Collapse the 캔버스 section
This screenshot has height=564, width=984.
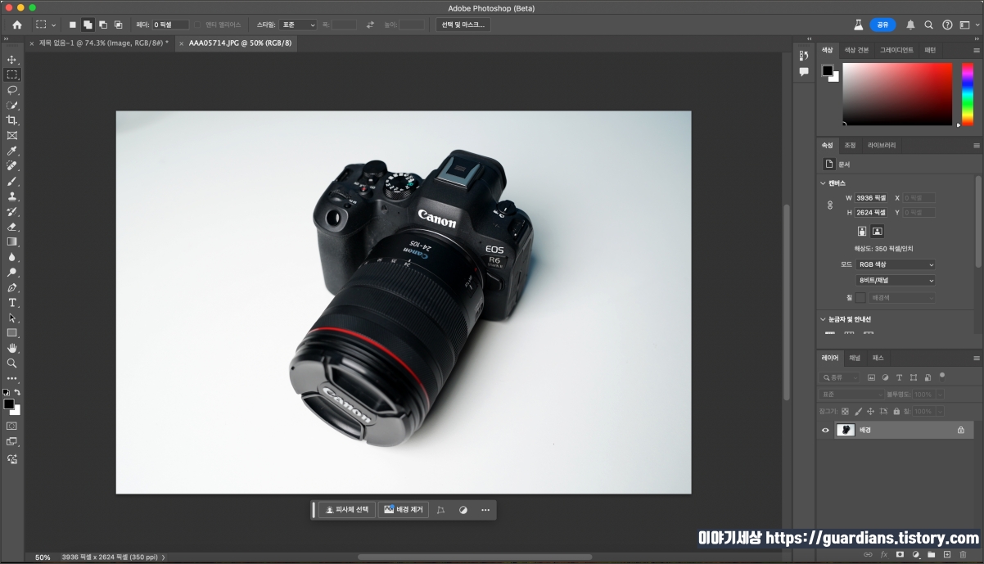click(x=824, y=183)
